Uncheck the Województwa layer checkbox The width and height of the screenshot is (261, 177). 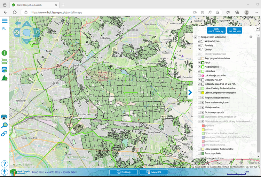199,41
